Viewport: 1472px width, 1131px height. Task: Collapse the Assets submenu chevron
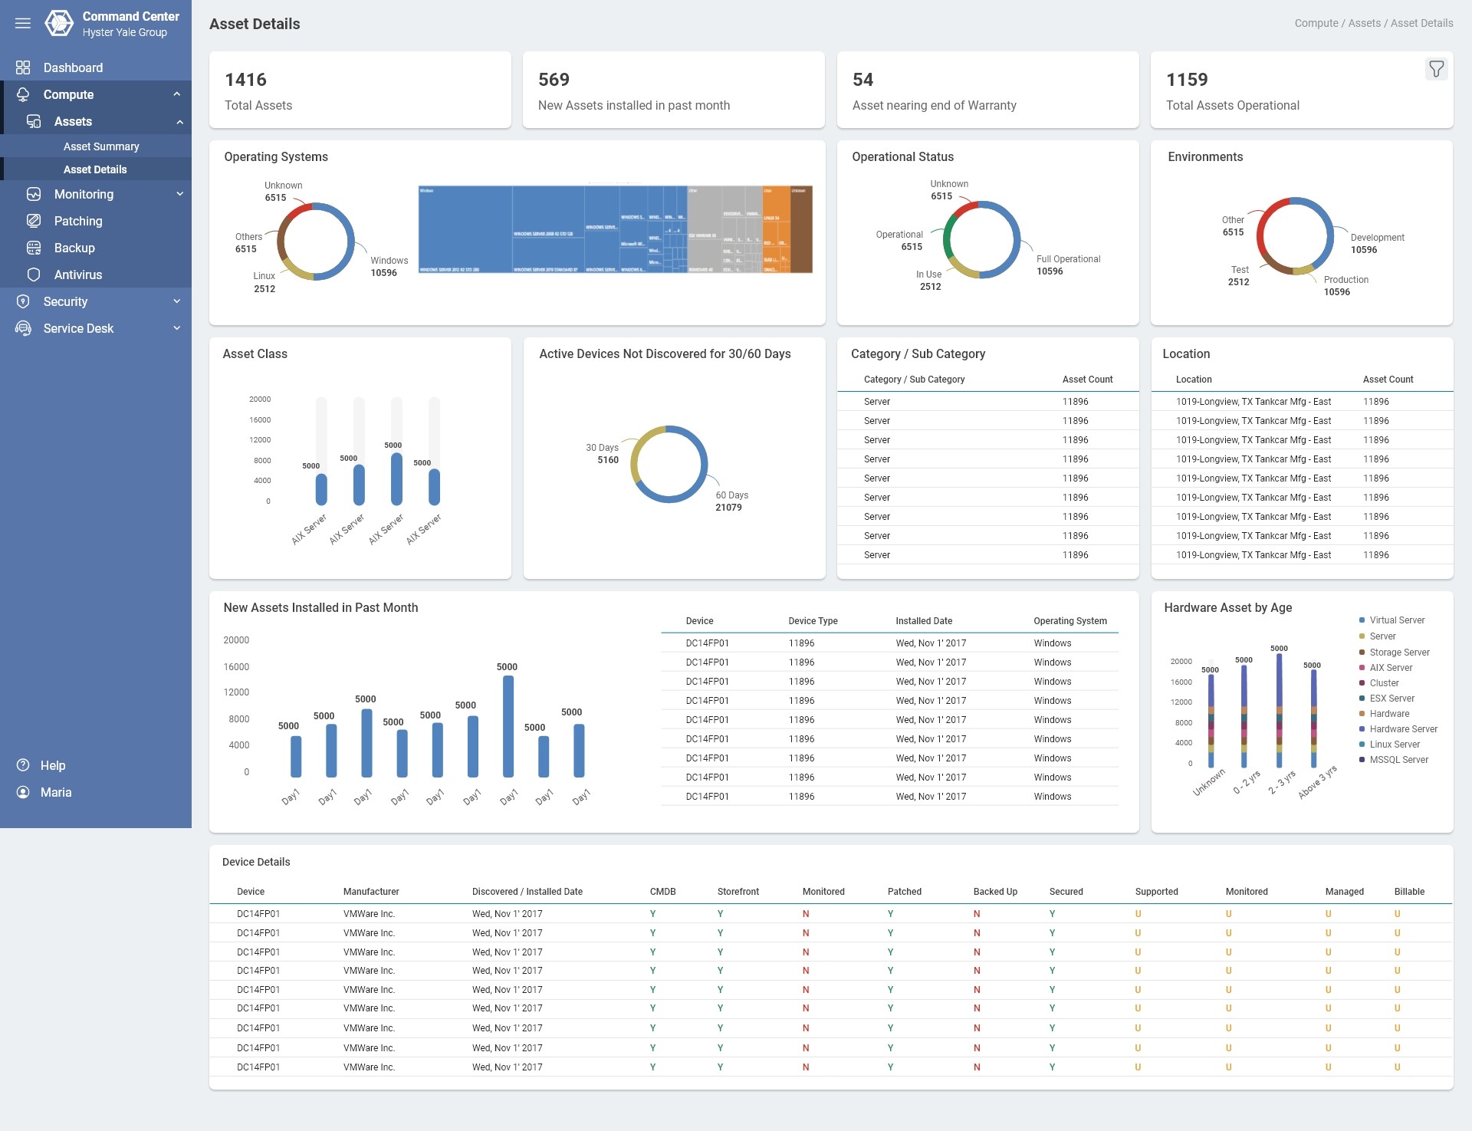pyautogui.click(x=179, y=121)
